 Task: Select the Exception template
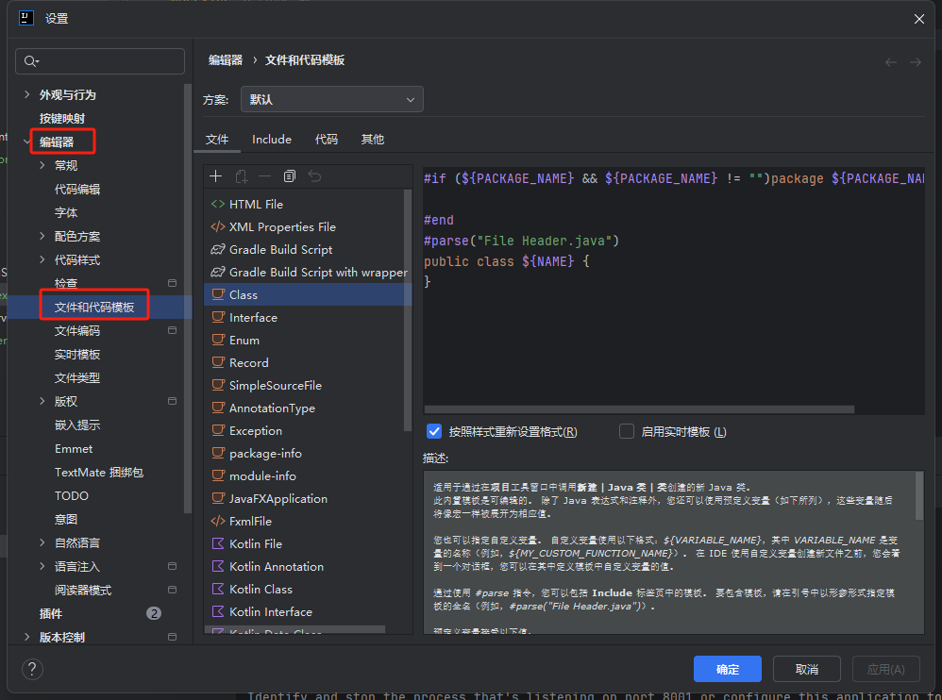[x=308, y=431]
